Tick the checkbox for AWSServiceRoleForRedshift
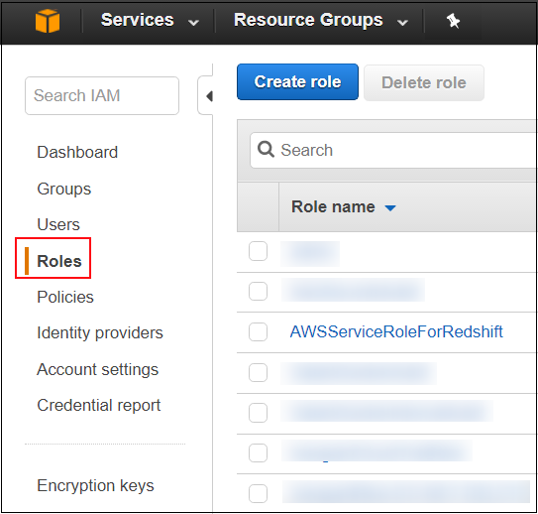The image size is (538, 514). pyautogui.click(x=258, y=331)
